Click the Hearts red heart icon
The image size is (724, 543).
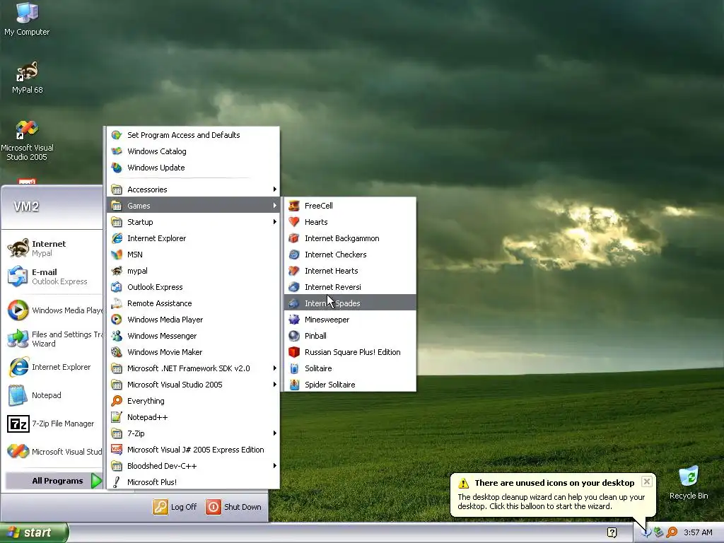[x=294, y=222]
